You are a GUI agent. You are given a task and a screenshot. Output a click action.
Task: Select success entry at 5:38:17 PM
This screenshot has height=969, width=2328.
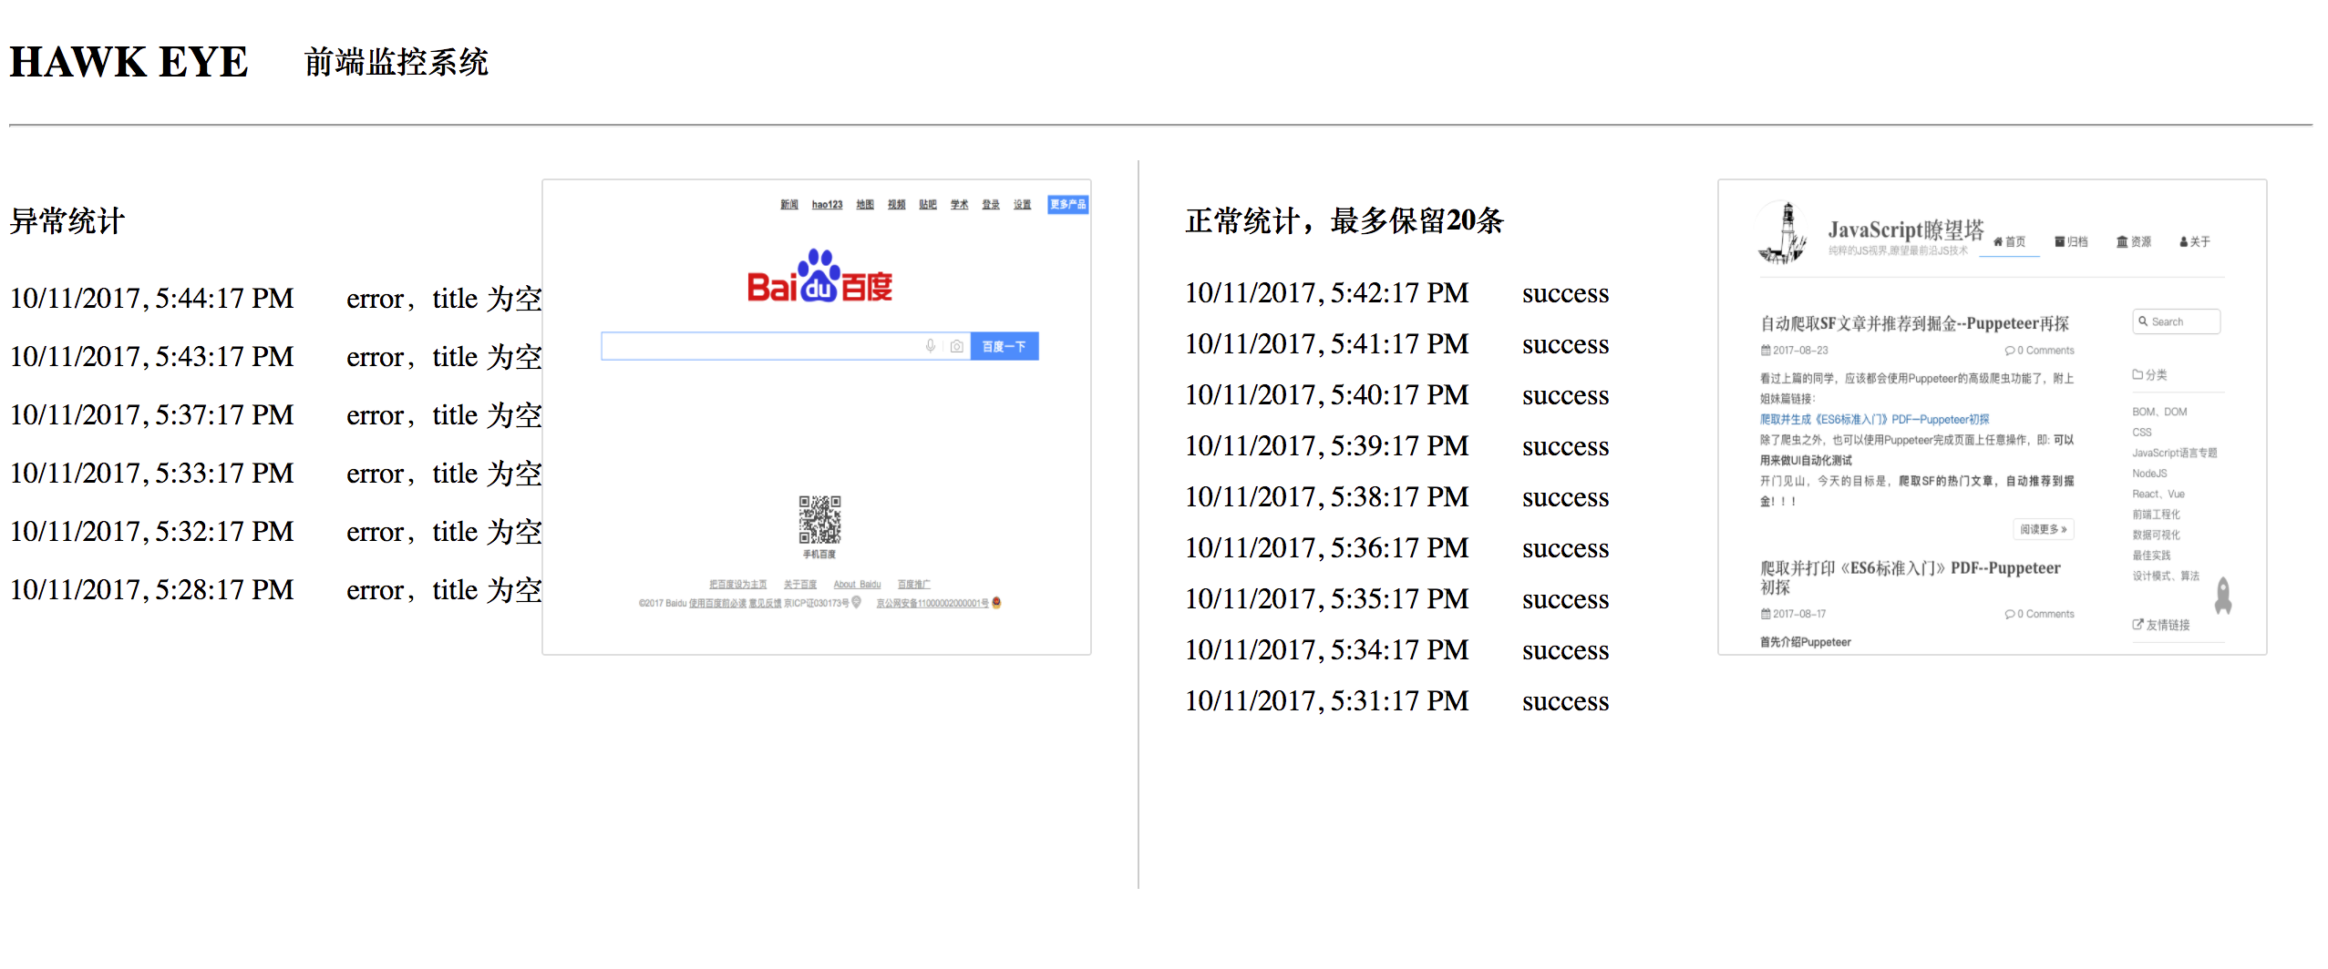point(1397,497)
